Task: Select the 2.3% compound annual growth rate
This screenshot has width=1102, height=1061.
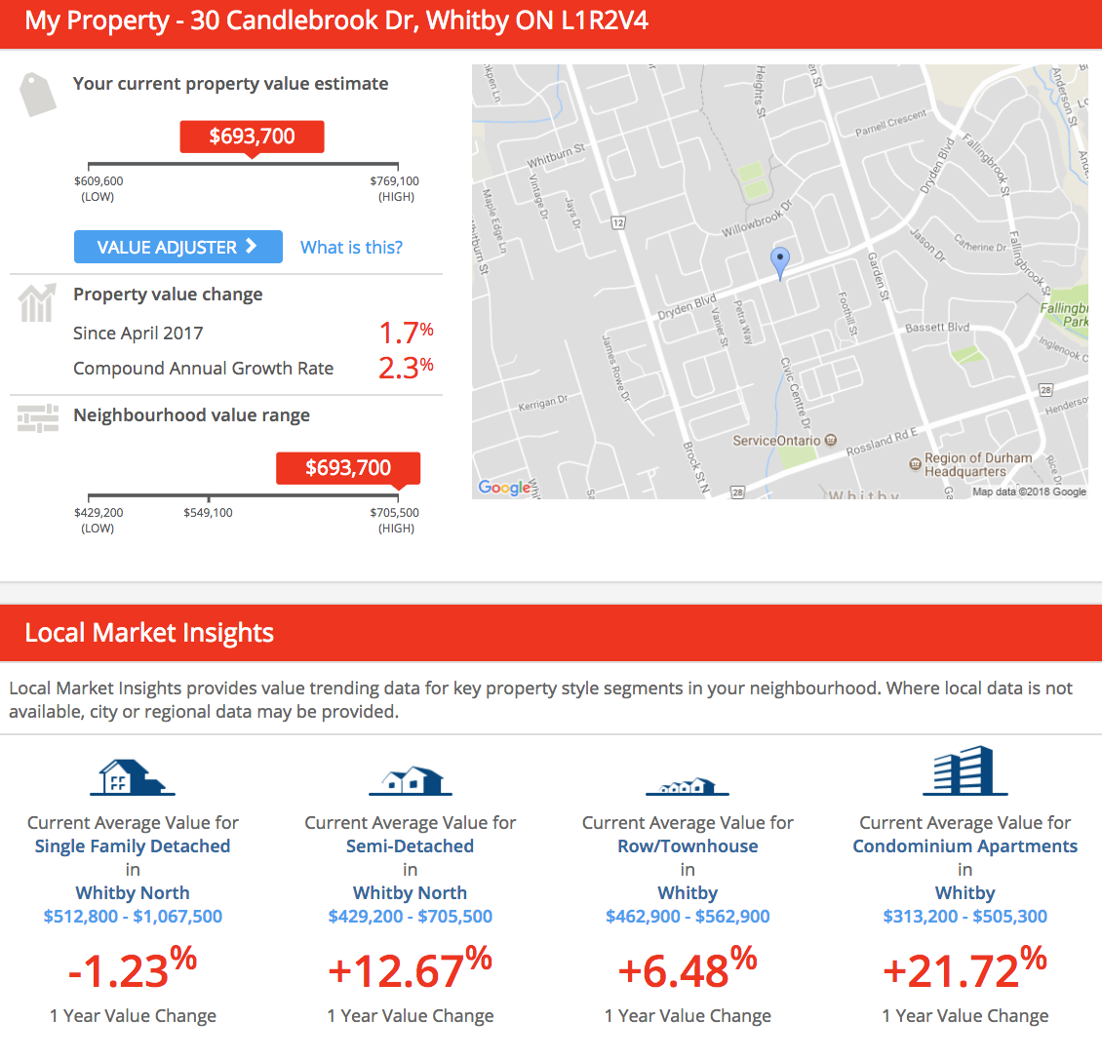Action: (x=407, y=368)
